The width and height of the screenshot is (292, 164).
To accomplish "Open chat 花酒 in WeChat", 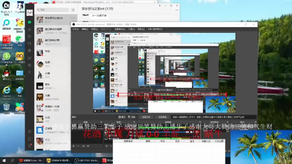I will tap(53, 64).
